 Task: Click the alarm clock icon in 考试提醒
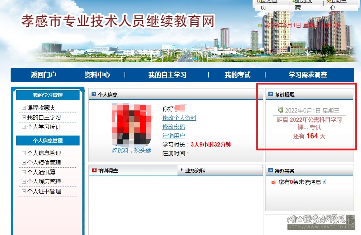coord(281,110)
